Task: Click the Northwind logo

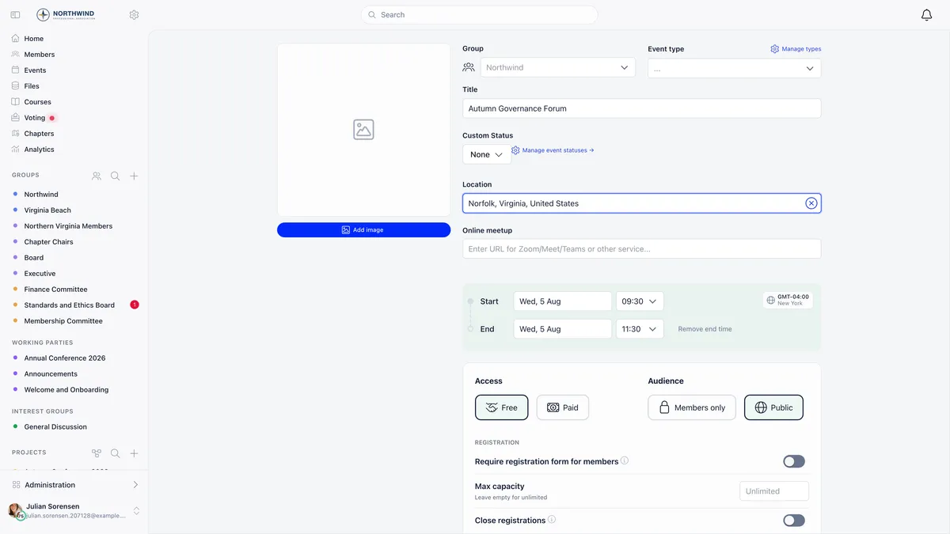Action: [x=66, y=15]
